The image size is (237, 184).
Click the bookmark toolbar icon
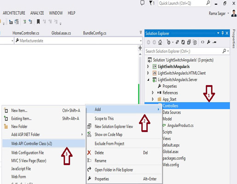(38, 22)
